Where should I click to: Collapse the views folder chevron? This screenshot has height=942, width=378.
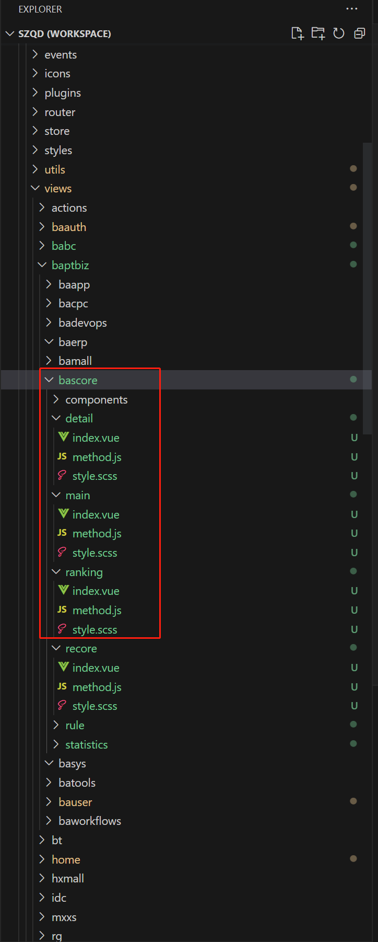coord(35,188)
